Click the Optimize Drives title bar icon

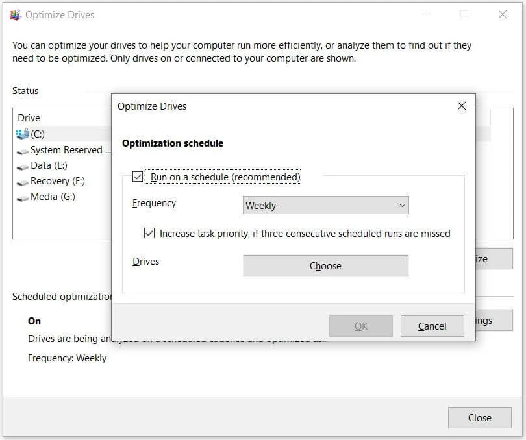point(15,14)
